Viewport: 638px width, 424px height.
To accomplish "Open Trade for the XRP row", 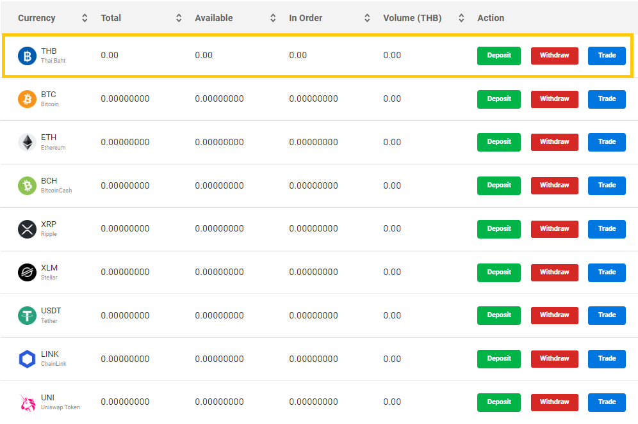I will (x=607, y=229).
